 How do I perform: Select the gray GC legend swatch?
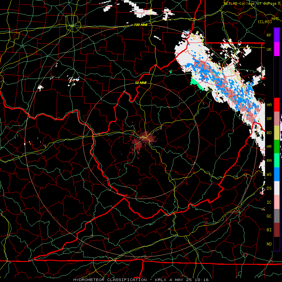277,216
